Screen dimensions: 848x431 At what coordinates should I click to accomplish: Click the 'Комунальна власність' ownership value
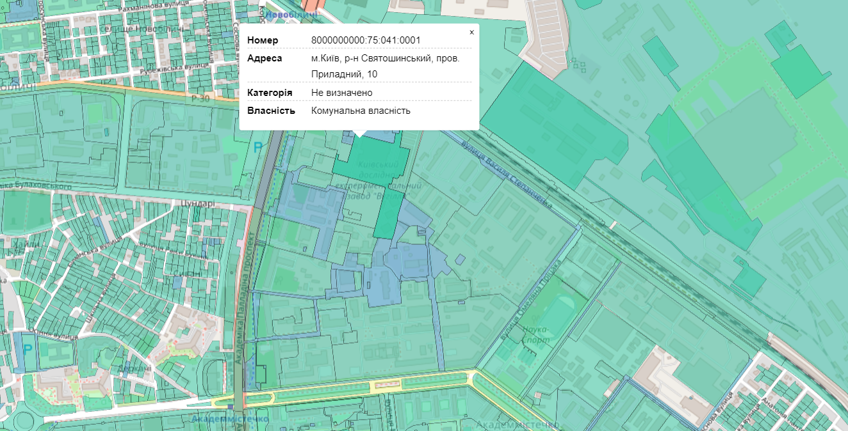point(361,111)
